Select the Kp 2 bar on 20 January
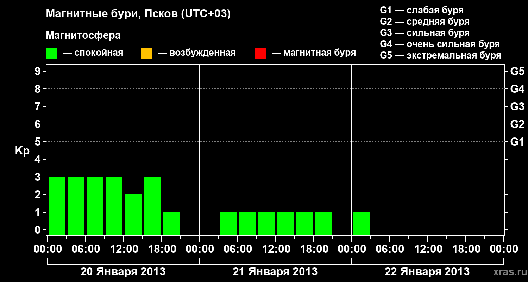This screenshot has height=282, width=528. click(133, 215)
